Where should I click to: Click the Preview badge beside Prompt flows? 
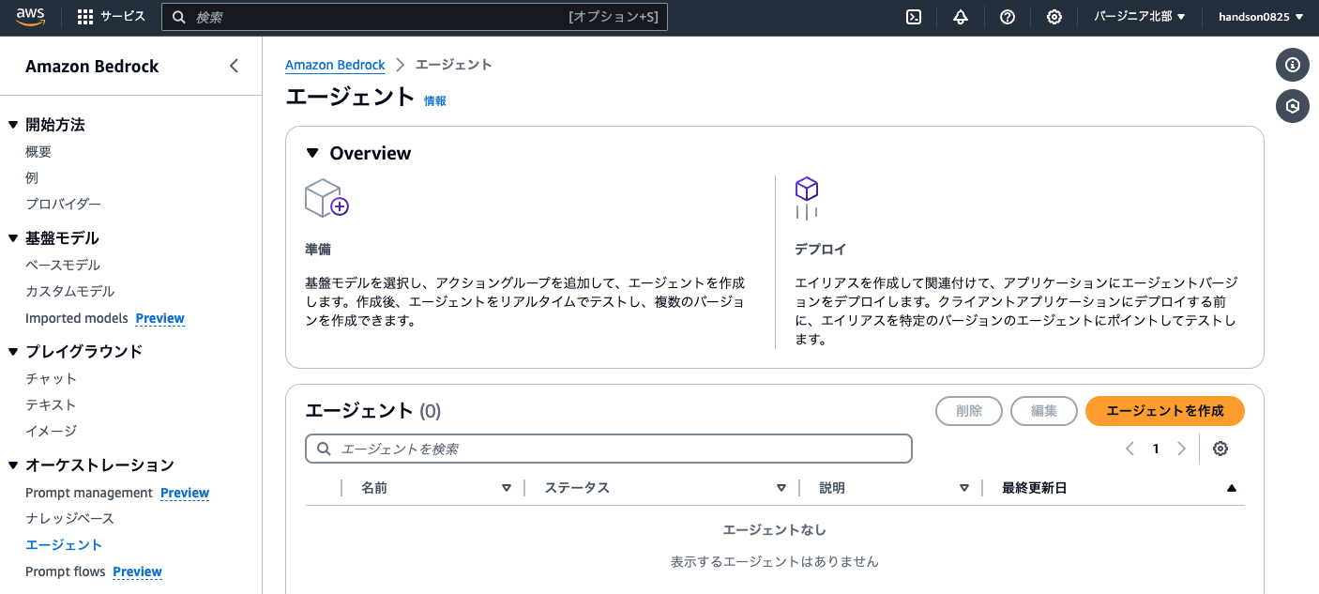[x=138, y=571]
